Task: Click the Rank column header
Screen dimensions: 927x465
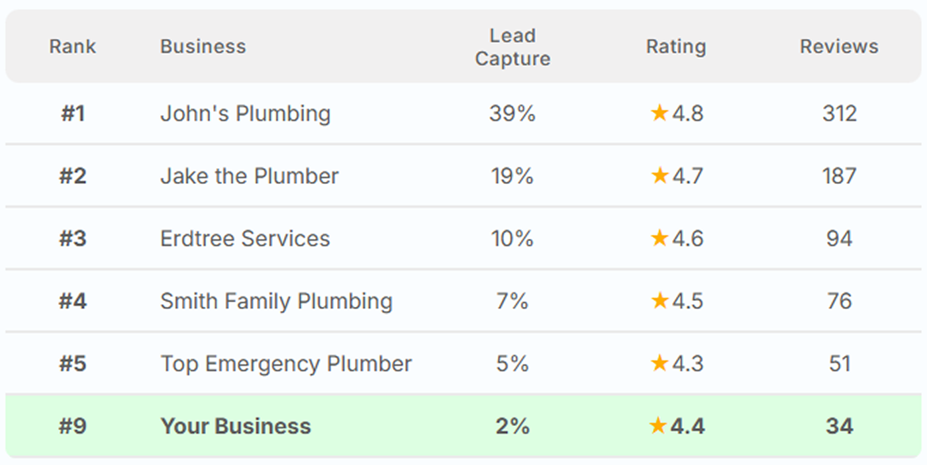Action: pos(73,46)
